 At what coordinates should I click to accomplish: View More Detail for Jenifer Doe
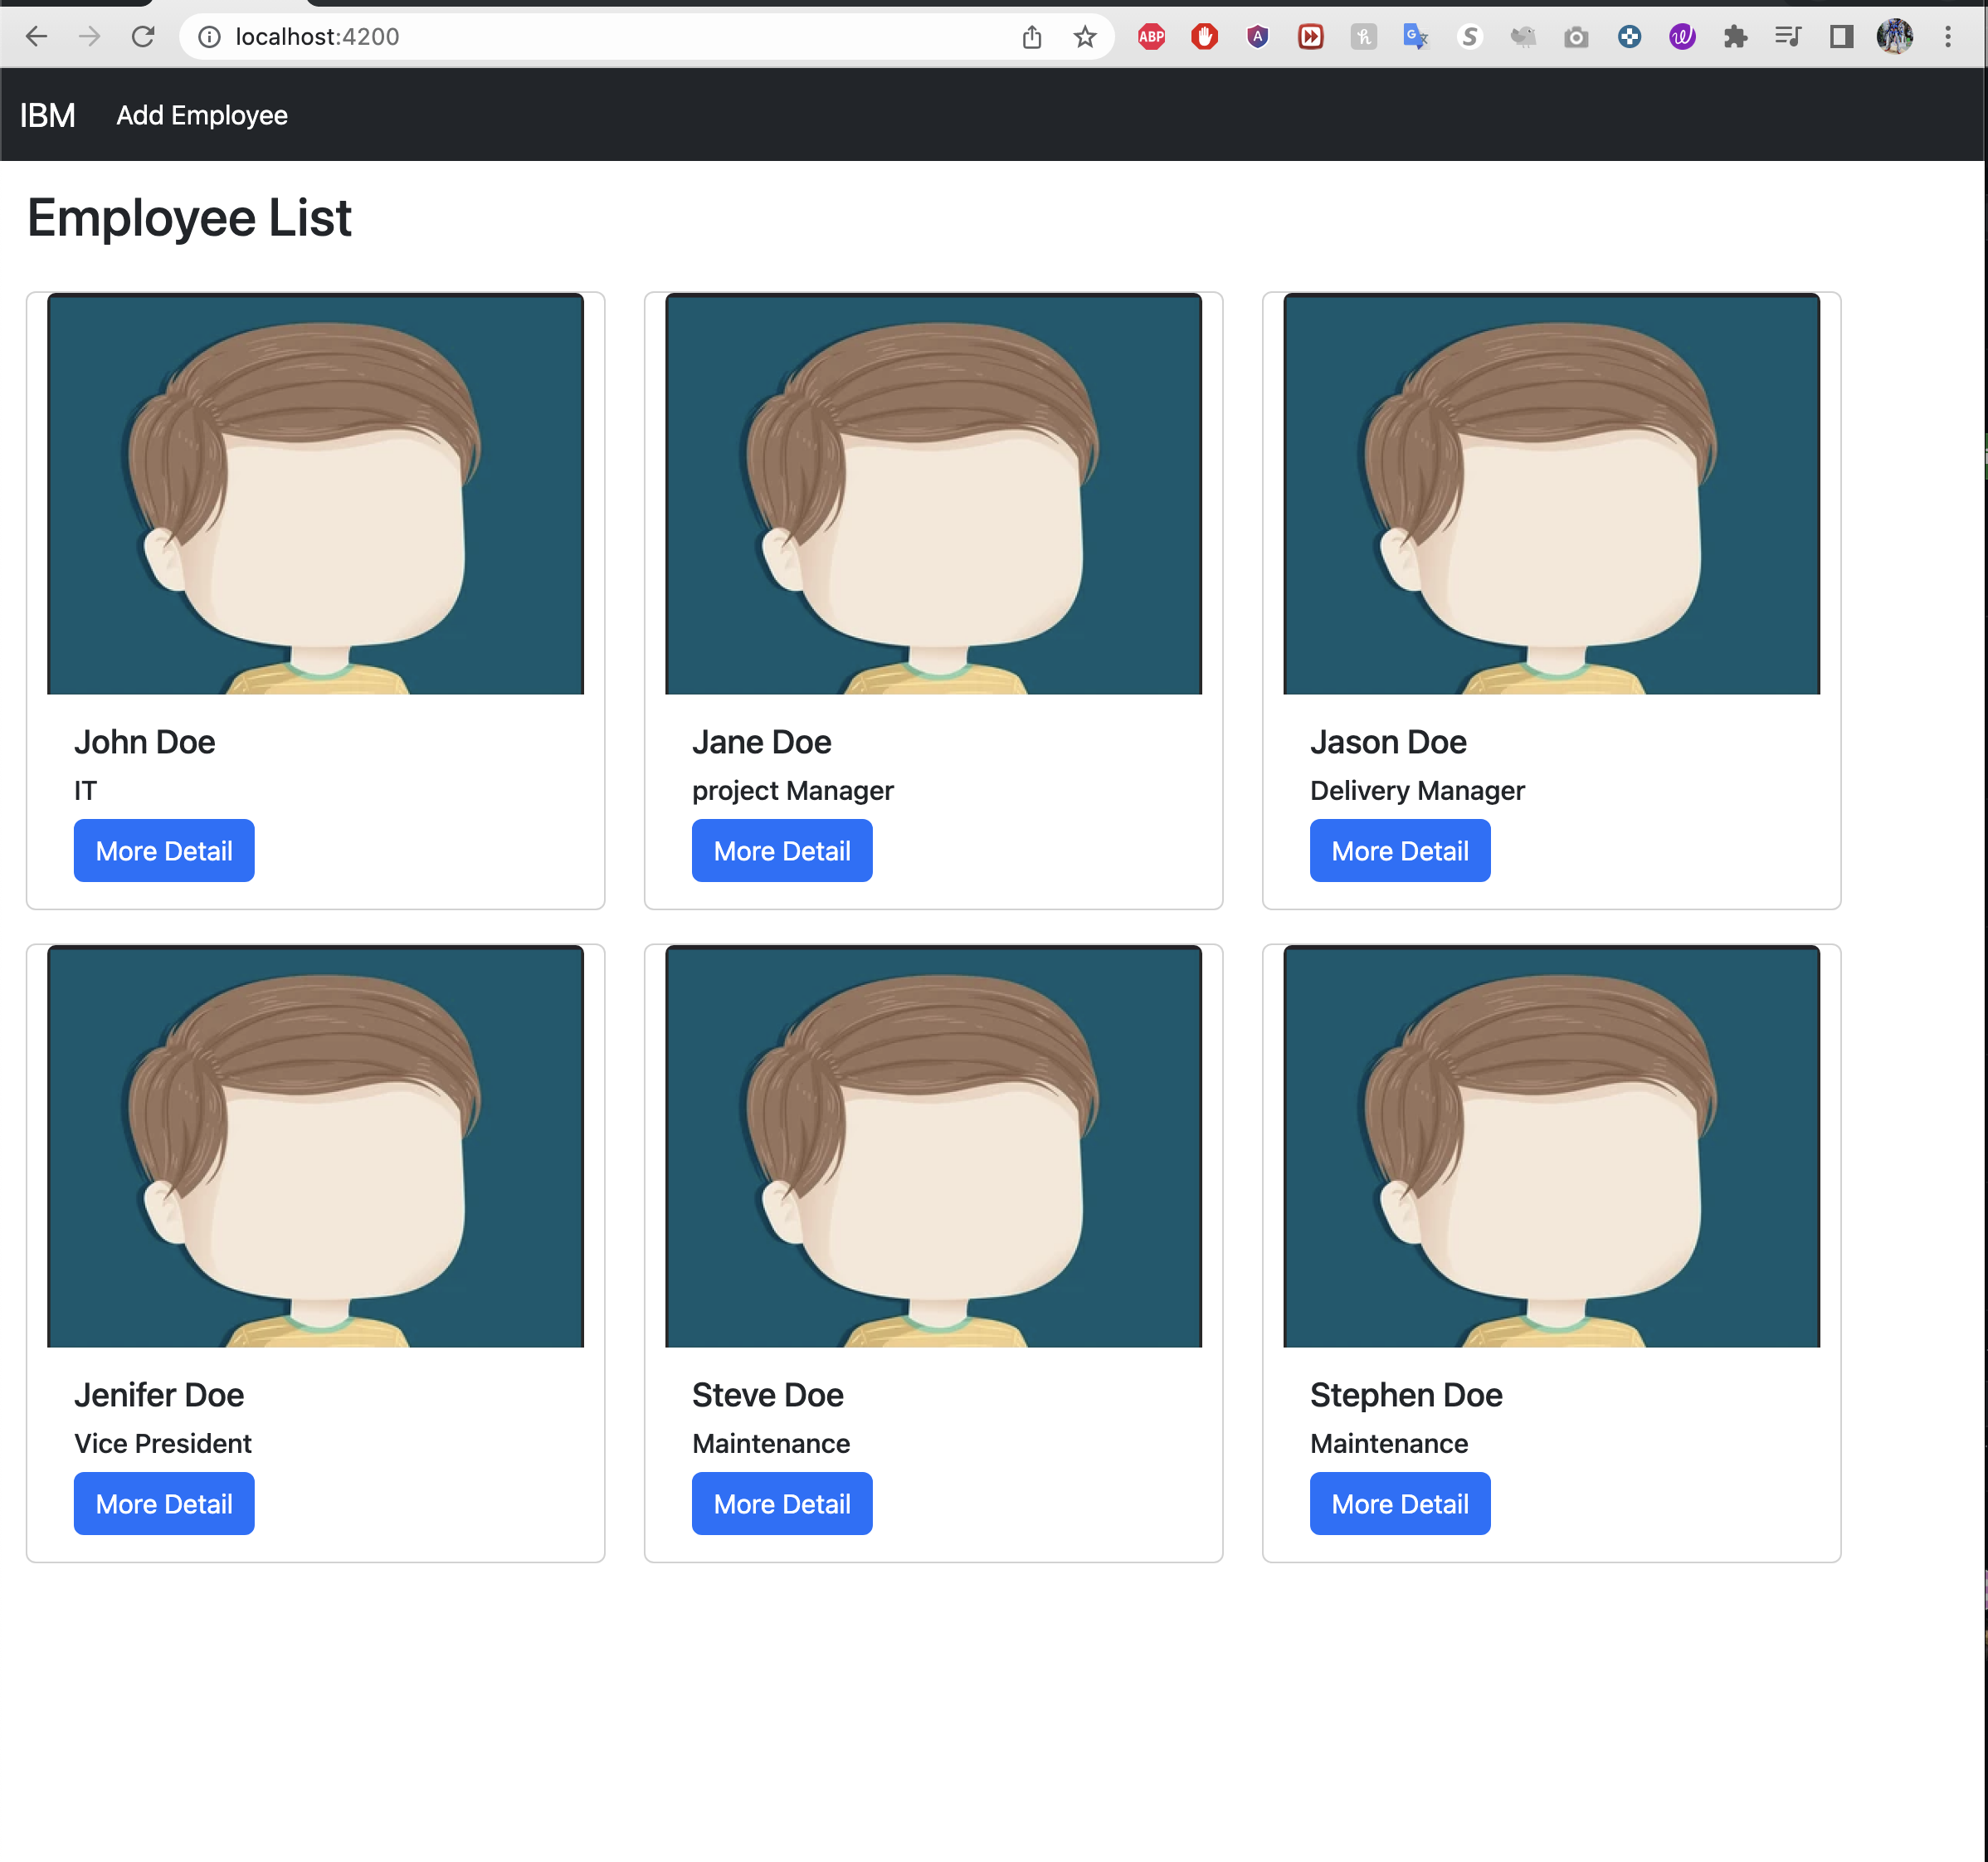coord(164,1504)
